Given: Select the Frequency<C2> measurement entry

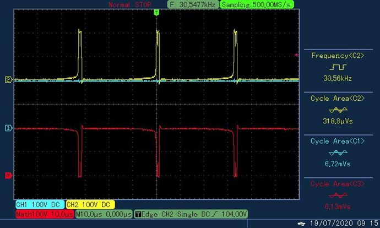Looking at the screenshot, I should coord(338,56).
